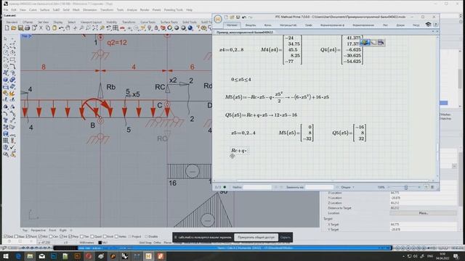Switch to the Curve Tools toolbar tab

(x=147, y=22)
